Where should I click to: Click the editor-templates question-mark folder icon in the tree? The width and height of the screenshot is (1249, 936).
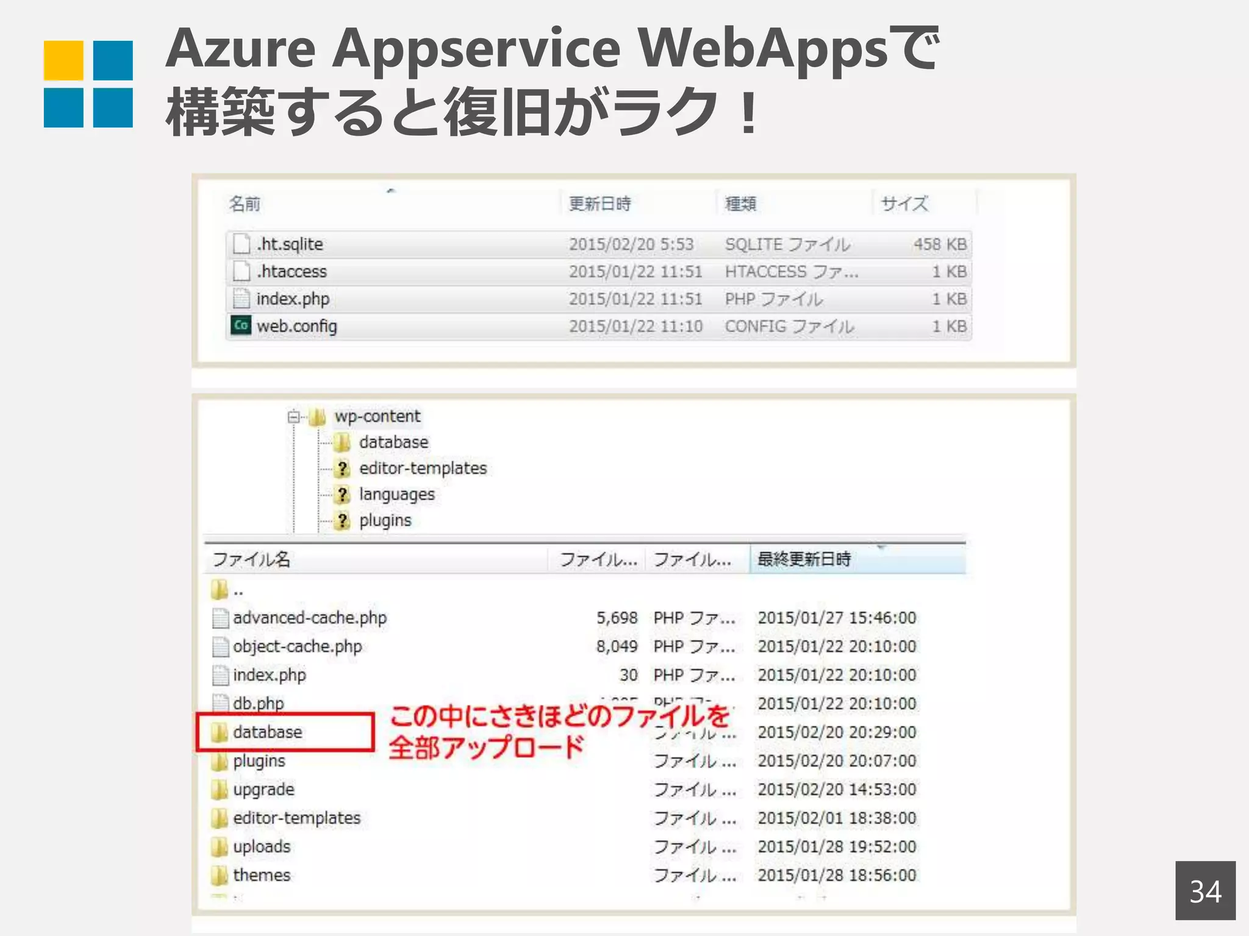pos(343,469)
